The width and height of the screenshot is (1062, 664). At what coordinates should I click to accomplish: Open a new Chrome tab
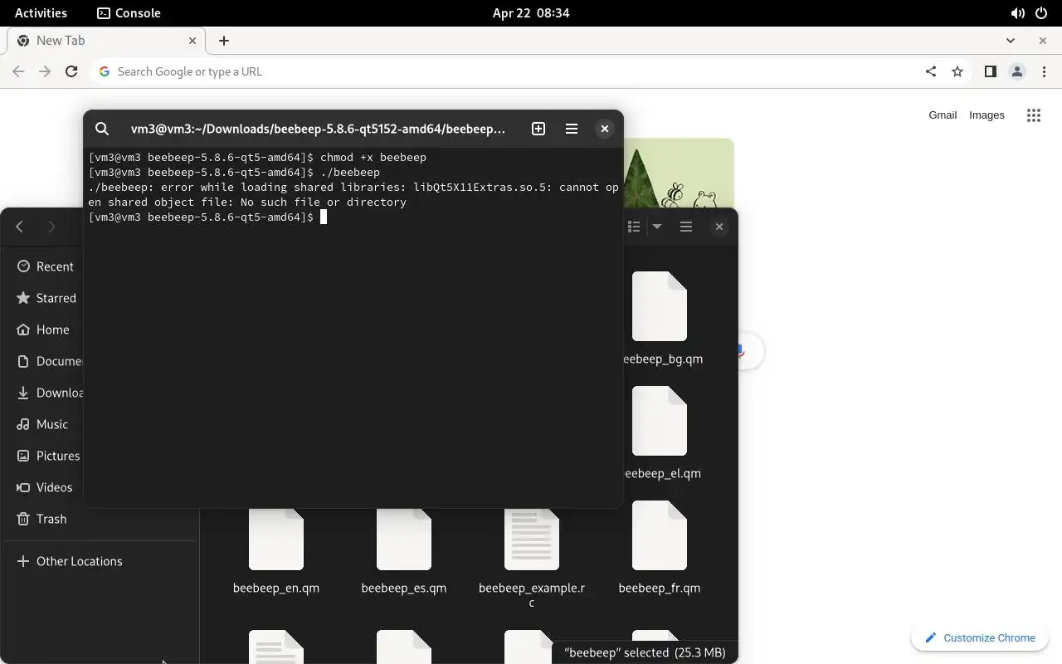click(224, 41)
